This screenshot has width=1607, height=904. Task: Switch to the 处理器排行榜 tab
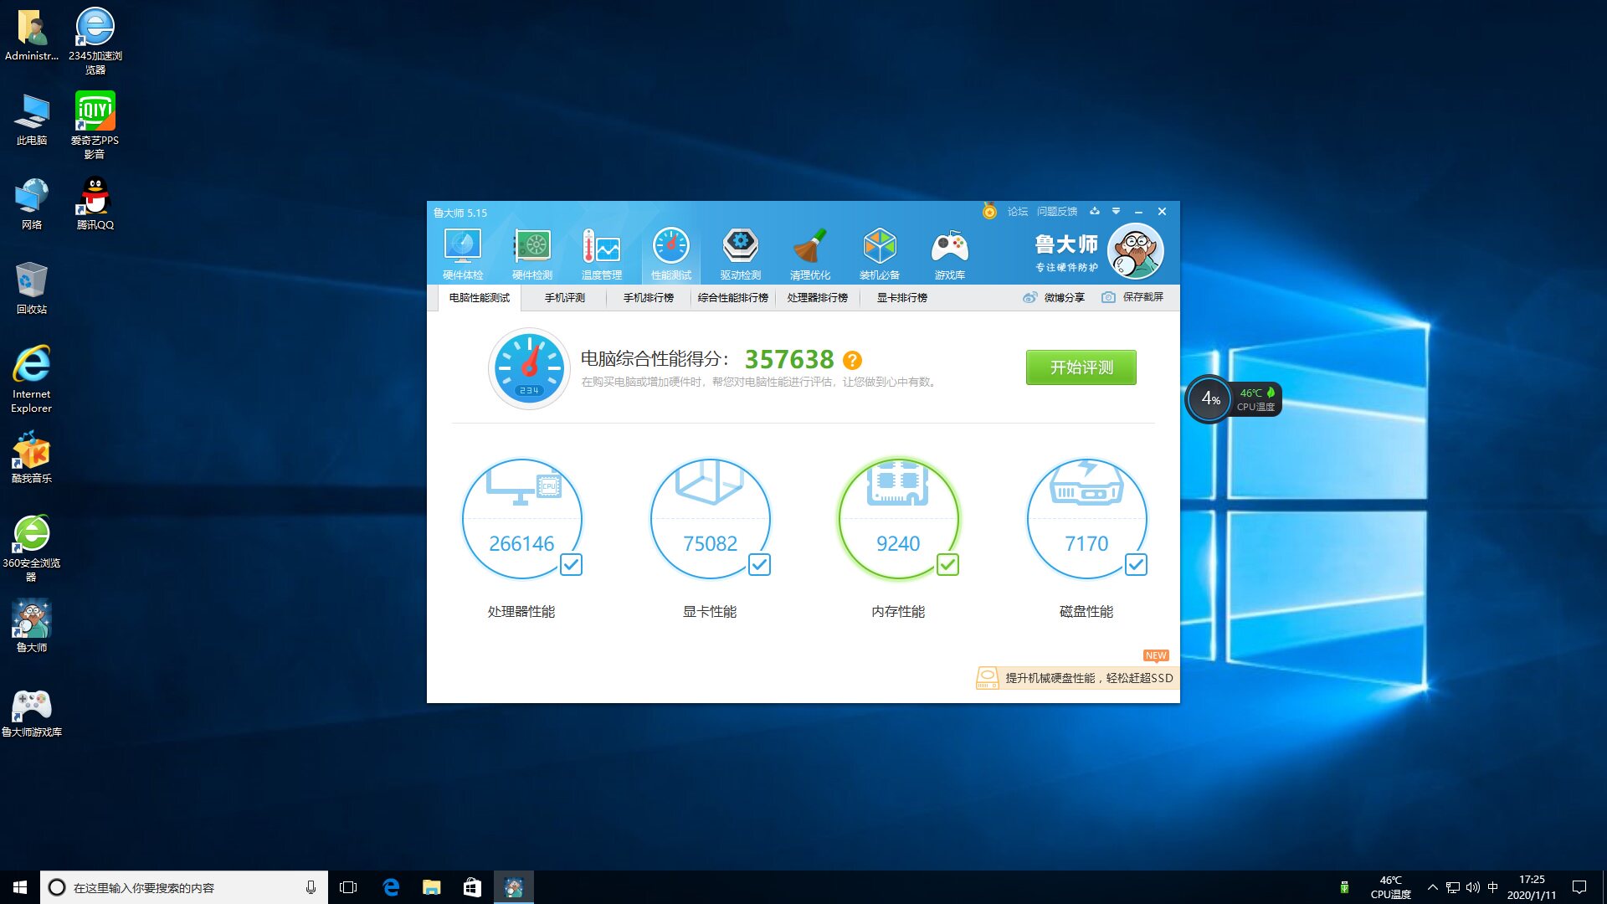point(818,298)
